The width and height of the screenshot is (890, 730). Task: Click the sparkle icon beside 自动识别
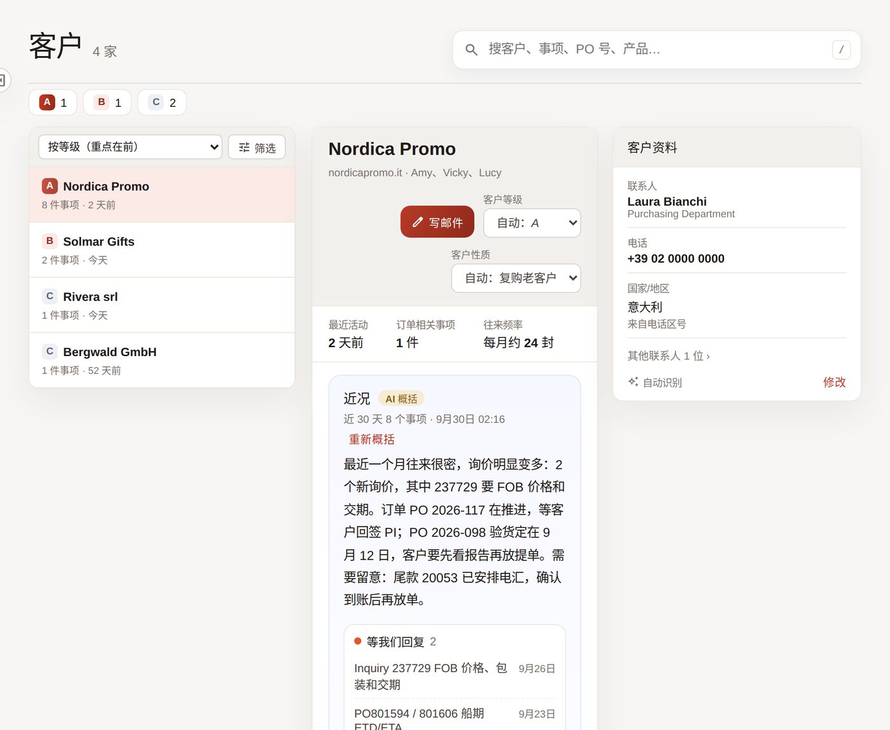[633, 382]
